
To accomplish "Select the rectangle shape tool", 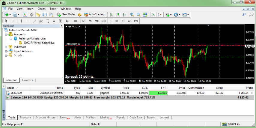I will pos(76,21).
